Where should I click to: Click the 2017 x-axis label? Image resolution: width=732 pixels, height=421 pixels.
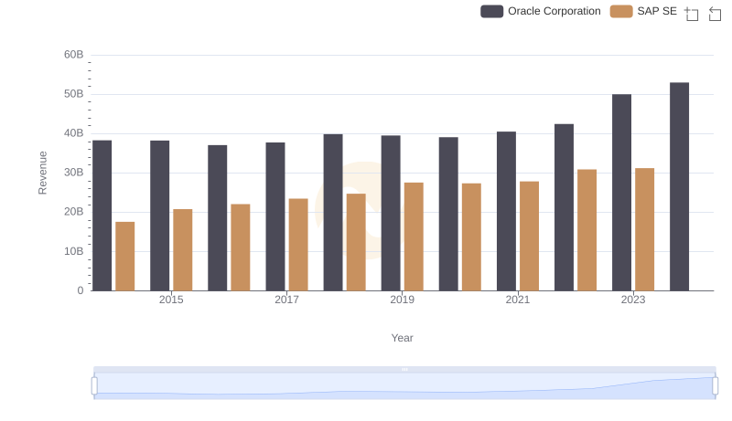click(x=286, y=300)
